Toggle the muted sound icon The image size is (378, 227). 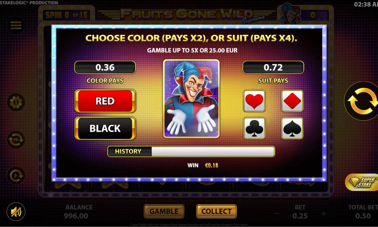tap(16, 211)
